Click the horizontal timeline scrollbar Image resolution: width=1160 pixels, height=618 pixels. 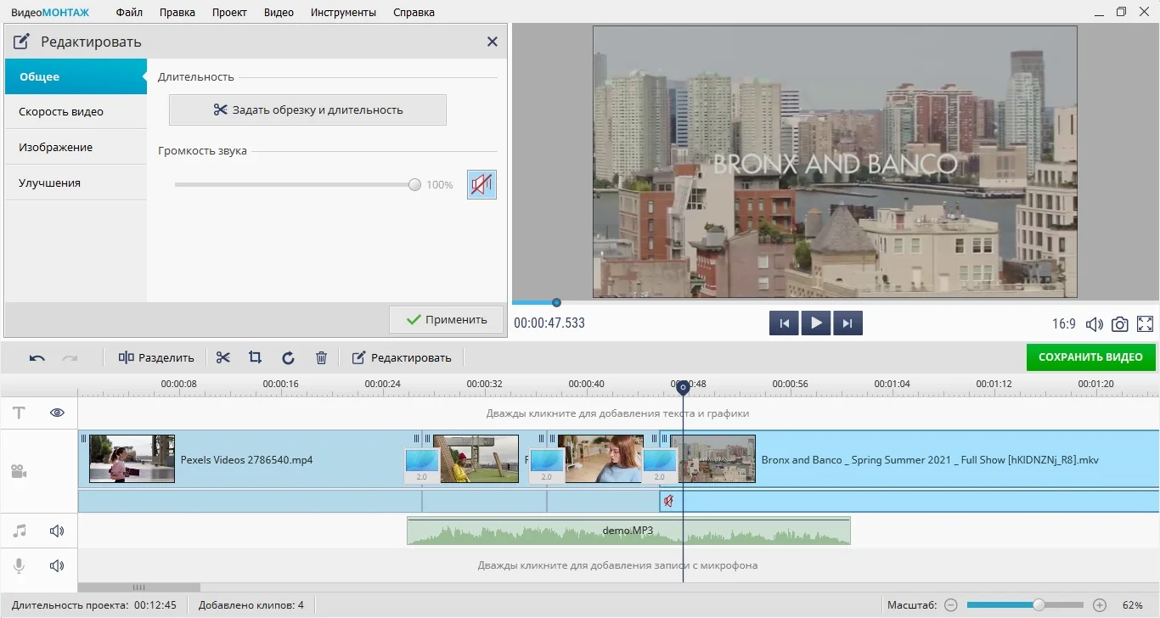139,587
